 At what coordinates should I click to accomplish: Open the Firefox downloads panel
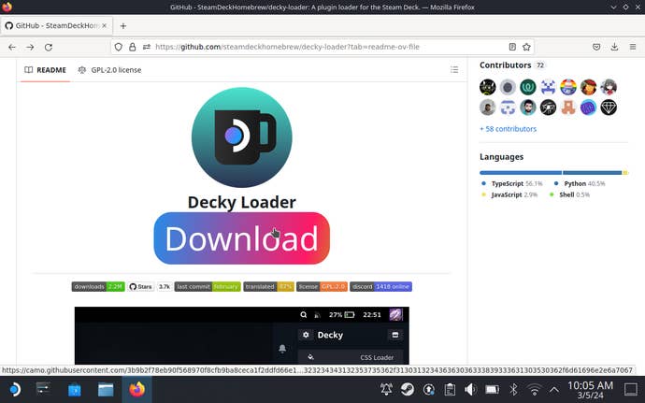[x=614, y=47]
